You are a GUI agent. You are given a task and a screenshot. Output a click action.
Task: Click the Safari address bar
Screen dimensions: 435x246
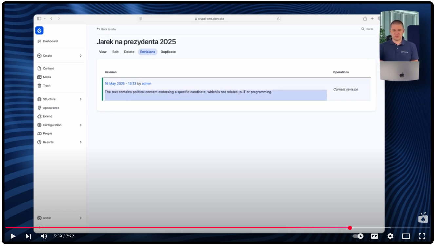pyautogui.click(x=209, y=19)
